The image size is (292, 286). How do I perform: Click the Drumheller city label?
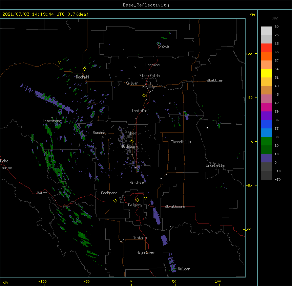pyautogui.click(x=216, y=165)
